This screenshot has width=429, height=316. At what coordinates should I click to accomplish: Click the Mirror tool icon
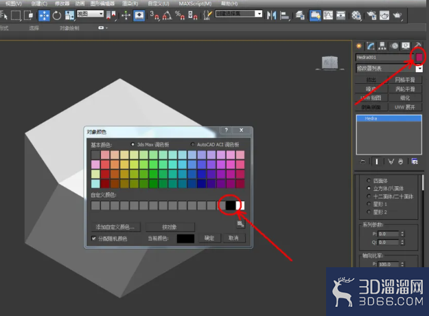tap(271, 15)
